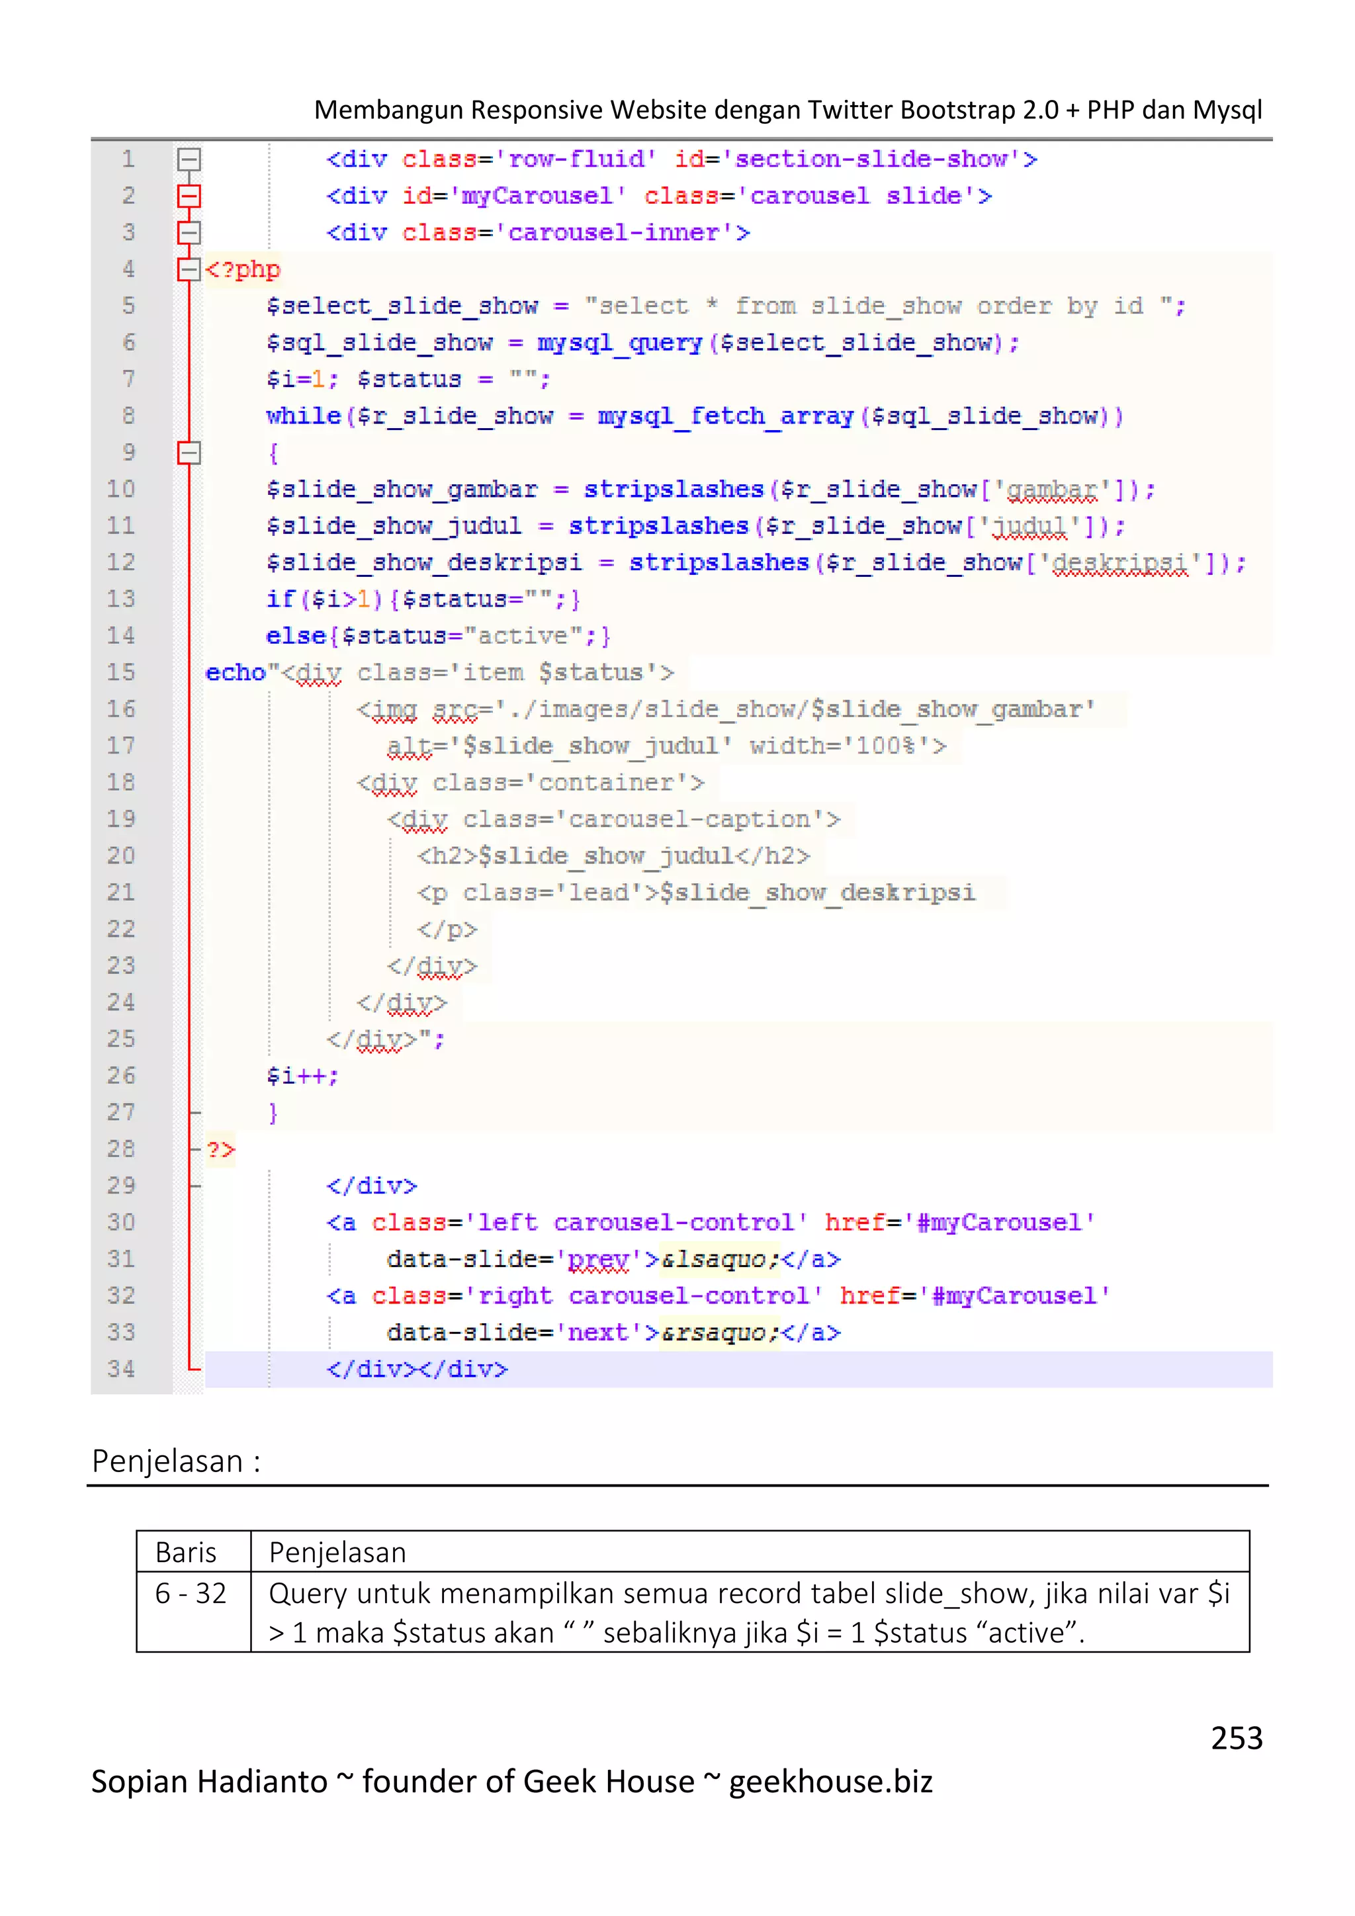Click $slide_show_deskripsi on line 12

tap(425, 562)
